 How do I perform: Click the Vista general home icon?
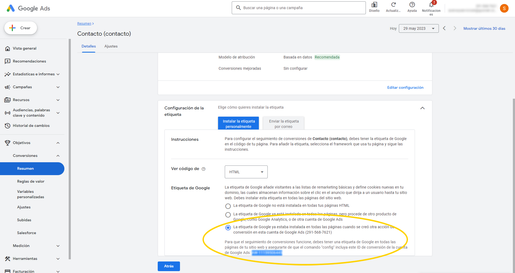pyautogui.click(x=8, y=49)
